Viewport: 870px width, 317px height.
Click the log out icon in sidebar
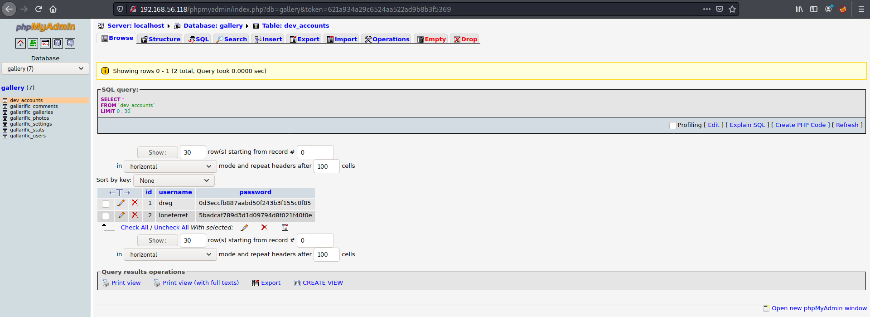(x=33, y=43)
